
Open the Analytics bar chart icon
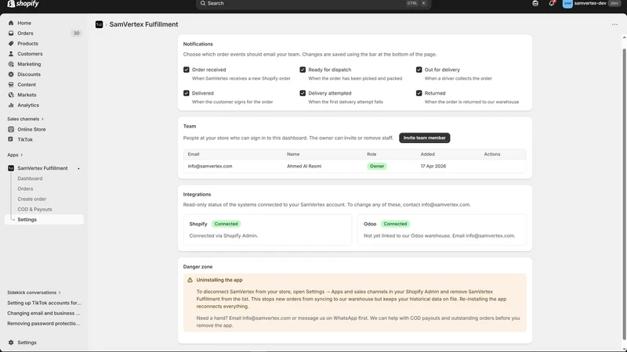coord(11,105)
